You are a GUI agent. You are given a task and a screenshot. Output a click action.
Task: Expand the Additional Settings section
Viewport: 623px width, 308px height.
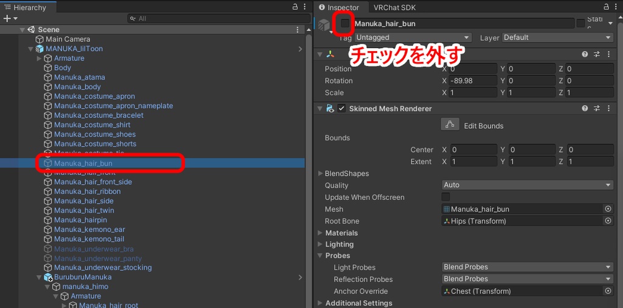point(321,303)
